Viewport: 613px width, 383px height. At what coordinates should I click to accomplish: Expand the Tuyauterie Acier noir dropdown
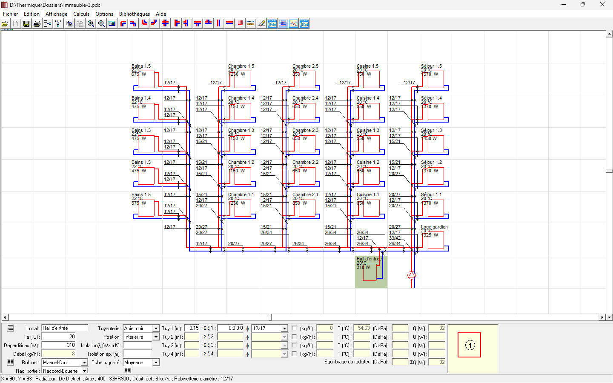156,329
